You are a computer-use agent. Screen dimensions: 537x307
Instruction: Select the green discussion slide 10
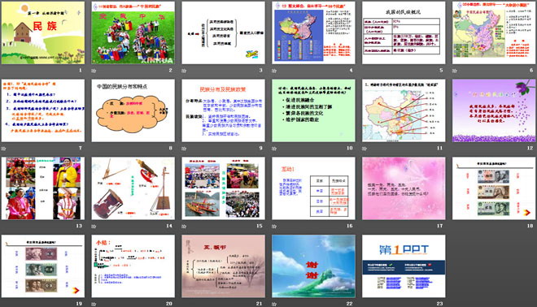click(313, 110)
